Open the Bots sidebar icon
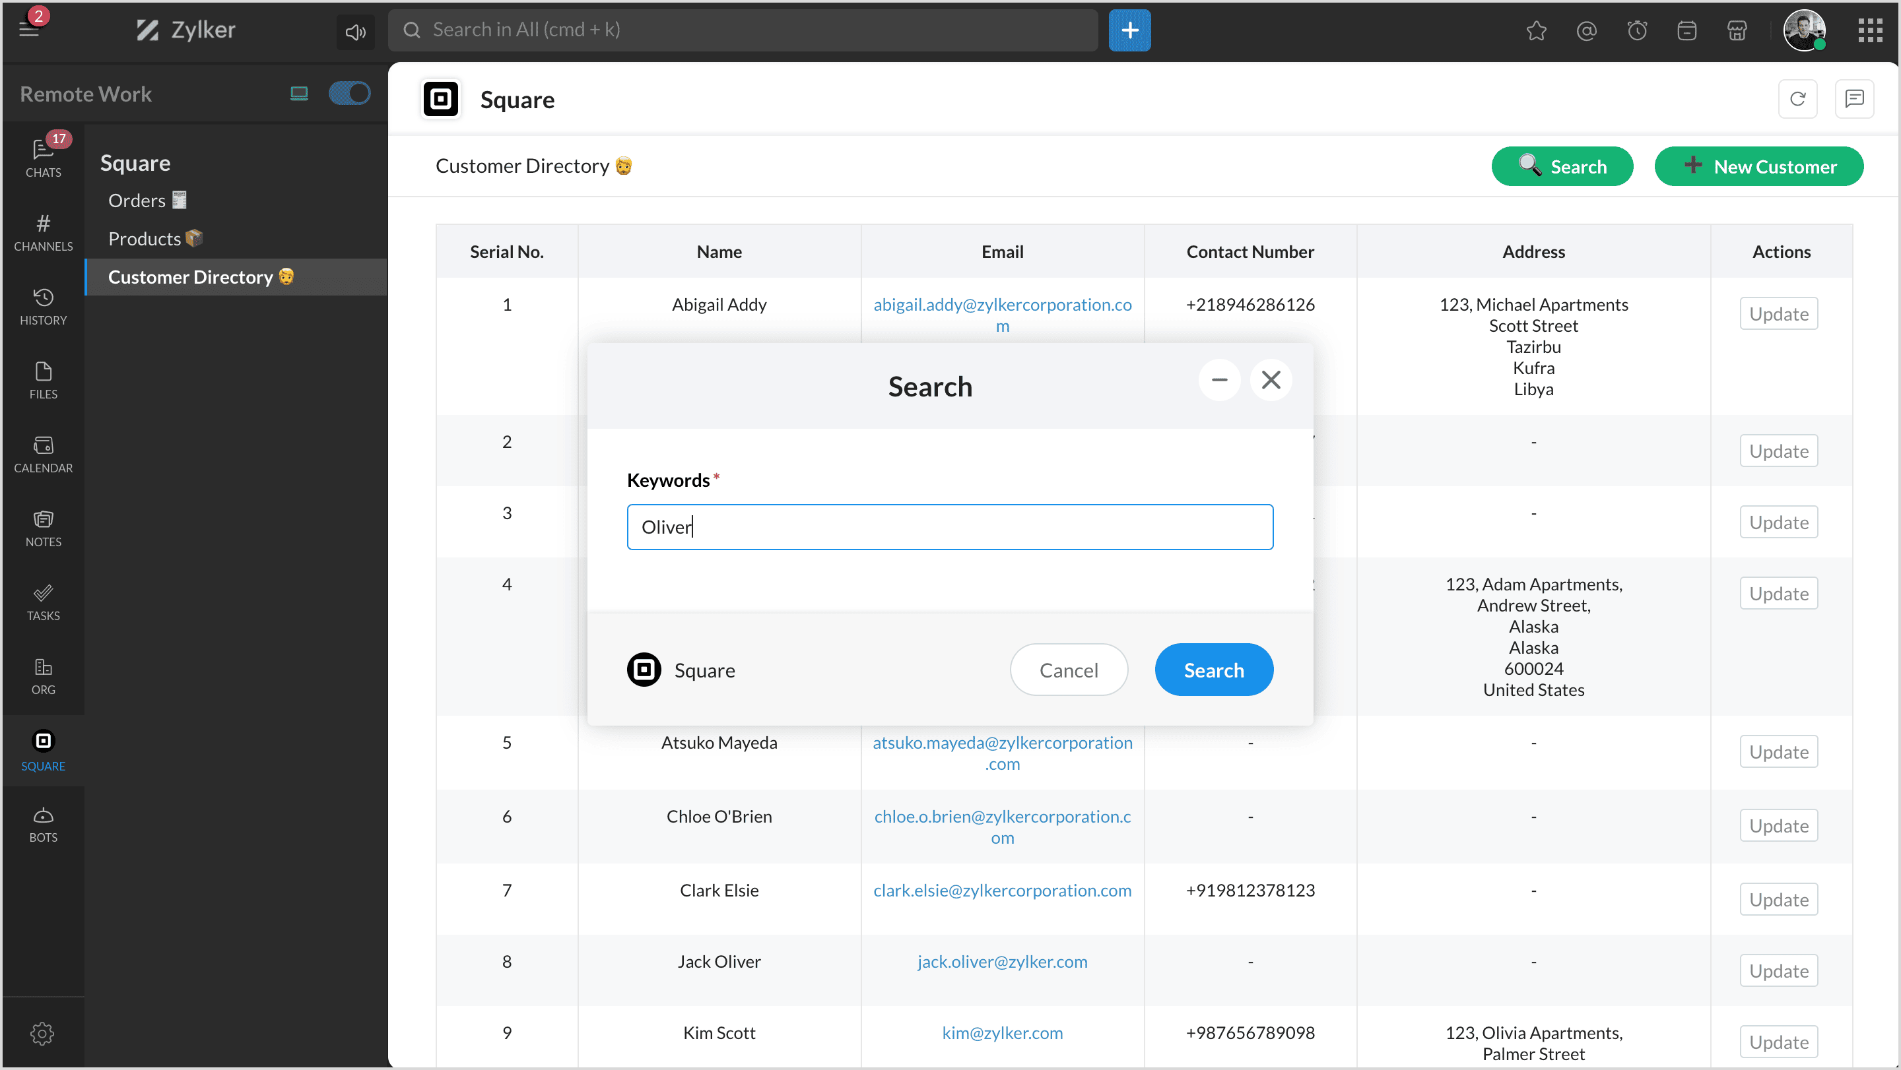 [43, 824]
